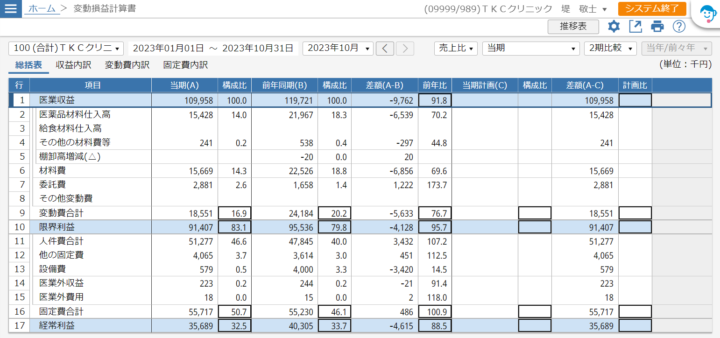Print the report with the printer icon

pyautogui.click(x=657, y=27)
